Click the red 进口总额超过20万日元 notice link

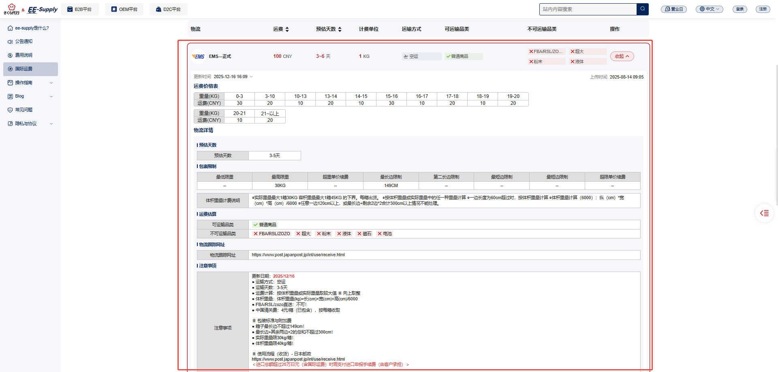(x=331, y=365)
